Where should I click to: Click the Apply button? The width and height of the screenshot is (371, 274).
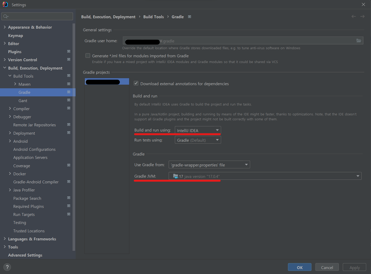[355, 267]
